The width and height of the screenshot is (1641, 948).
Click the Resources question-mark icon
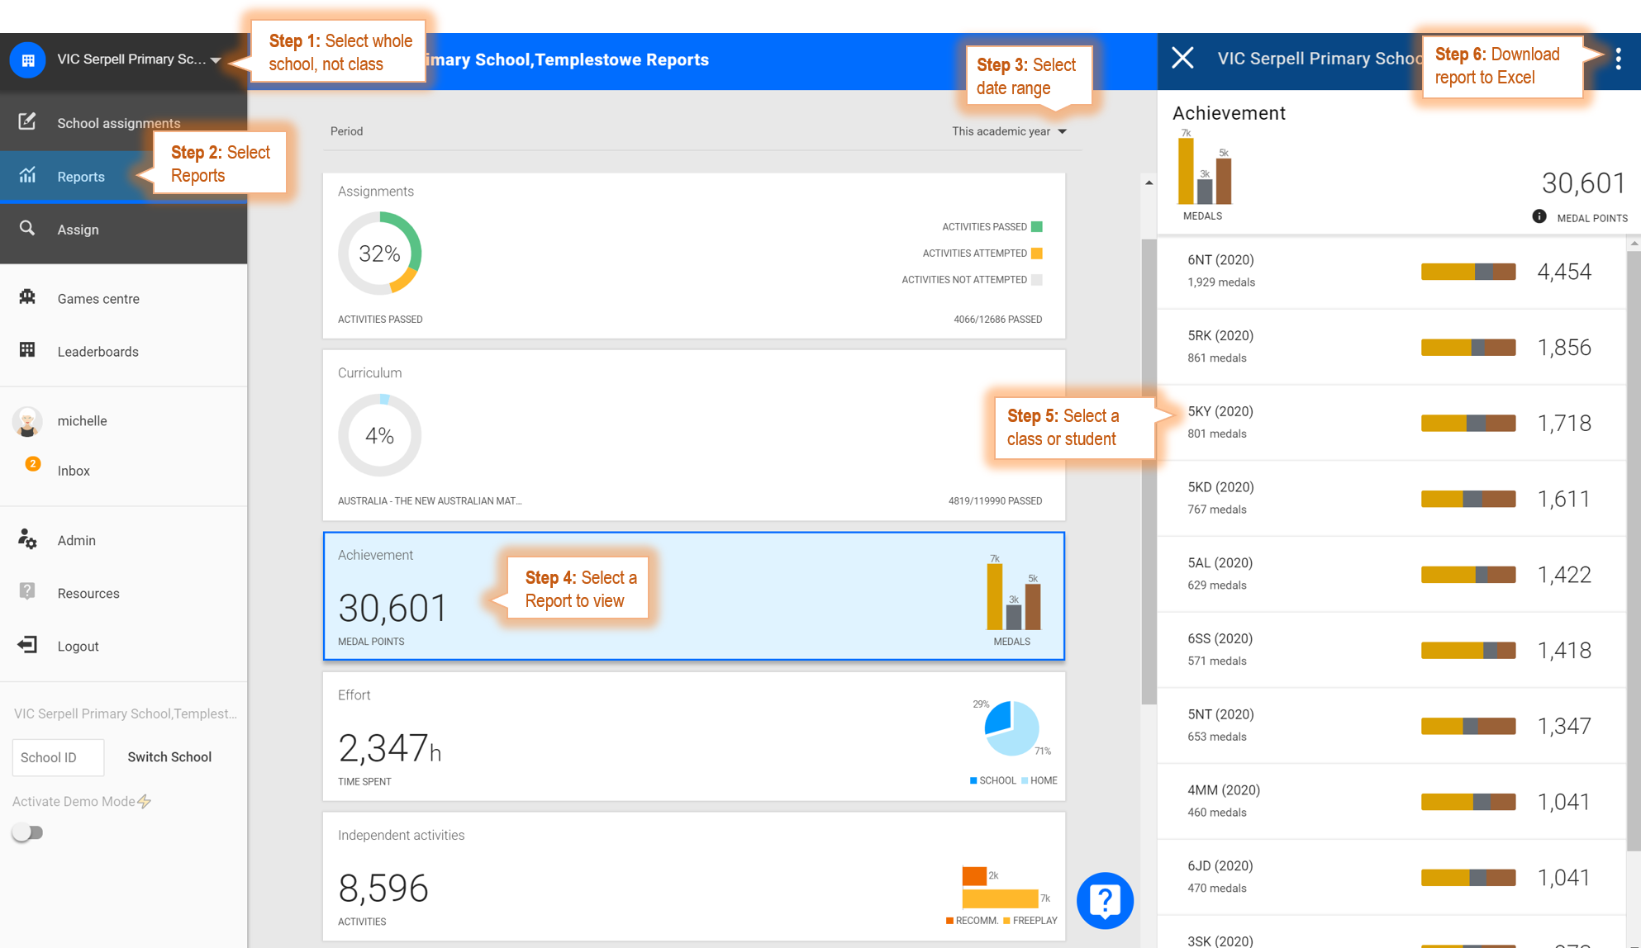point(27,591)
